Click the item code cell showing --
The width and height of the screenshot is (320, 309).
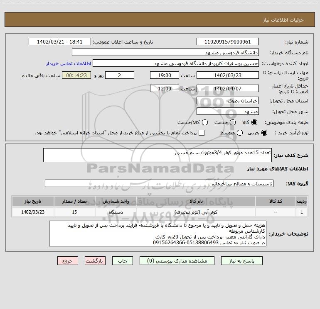point(276,212)
